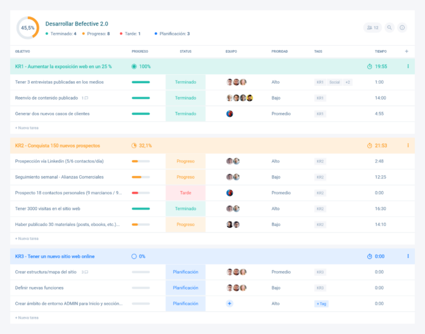Open the team members button showing 12
The height and width of the screenshot is (334, 425).
click(x=372, y=27)
